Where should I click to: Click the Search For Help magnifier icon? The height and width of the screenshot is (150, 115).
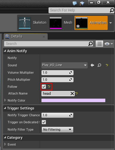point(112,10)
